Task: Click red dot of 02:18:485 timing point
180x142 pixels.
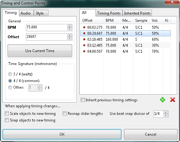Action: click(84, 39)
